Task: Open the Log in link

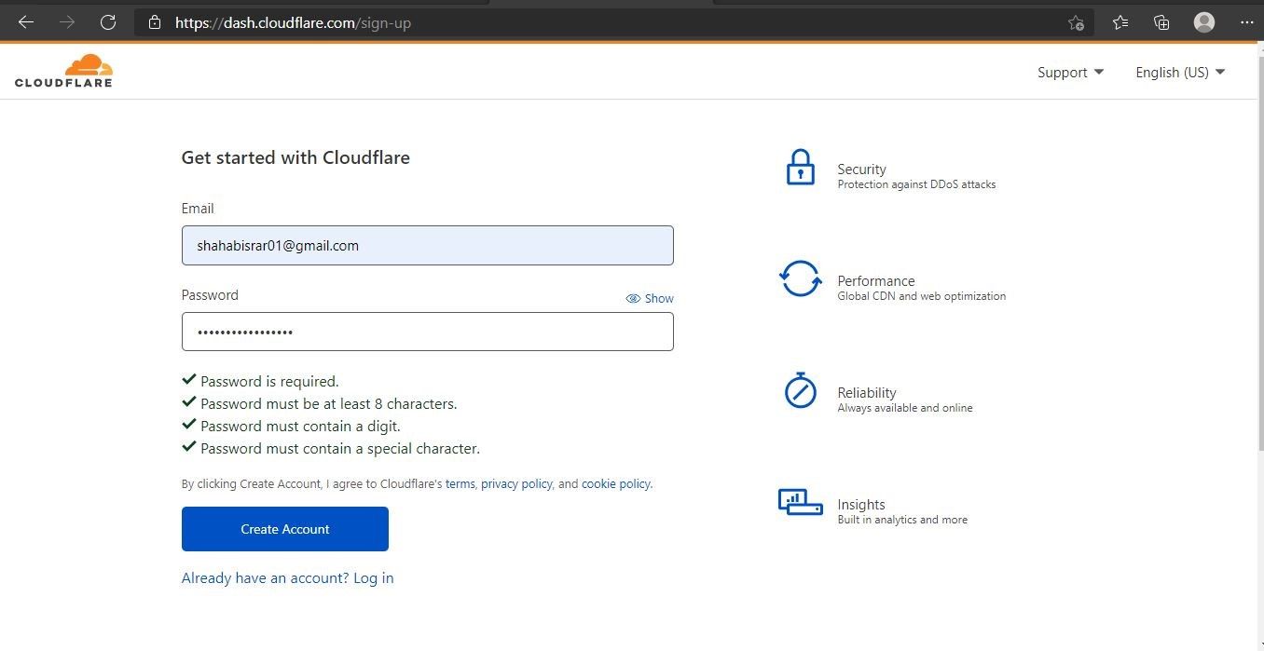Action: [373, 577]
